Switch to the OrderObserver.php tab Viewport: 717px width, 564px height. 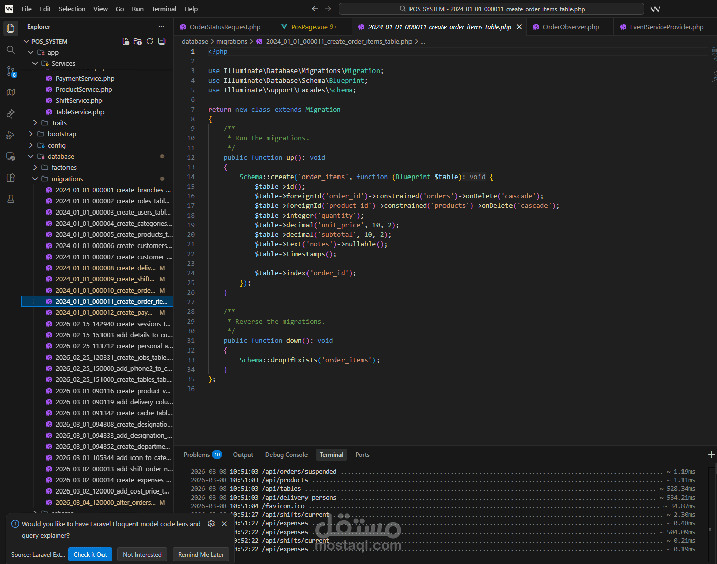(x=571, y=27)
